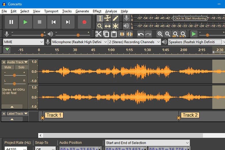The width and height of the screenshot is (225, 150).
Task: Select the Time Shift tool
Action: 108,26
